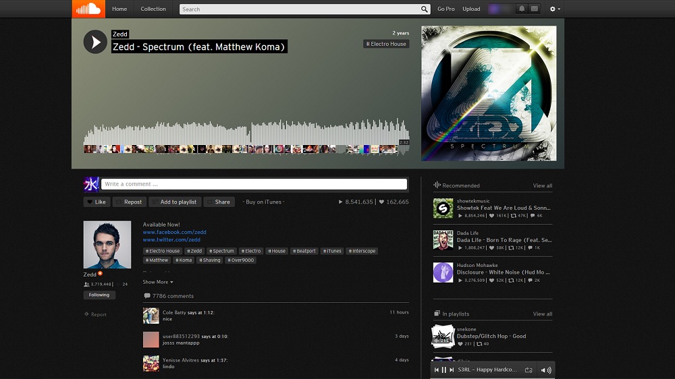This screenshot has width=675, height=379.
Task: Open www.twitter.com/zedd link
Action: pos(171,239)
